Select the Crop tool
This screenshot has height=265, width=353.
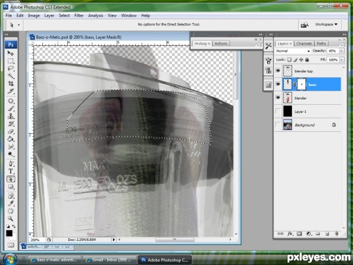pyautogui.click(x=11, y=84)
